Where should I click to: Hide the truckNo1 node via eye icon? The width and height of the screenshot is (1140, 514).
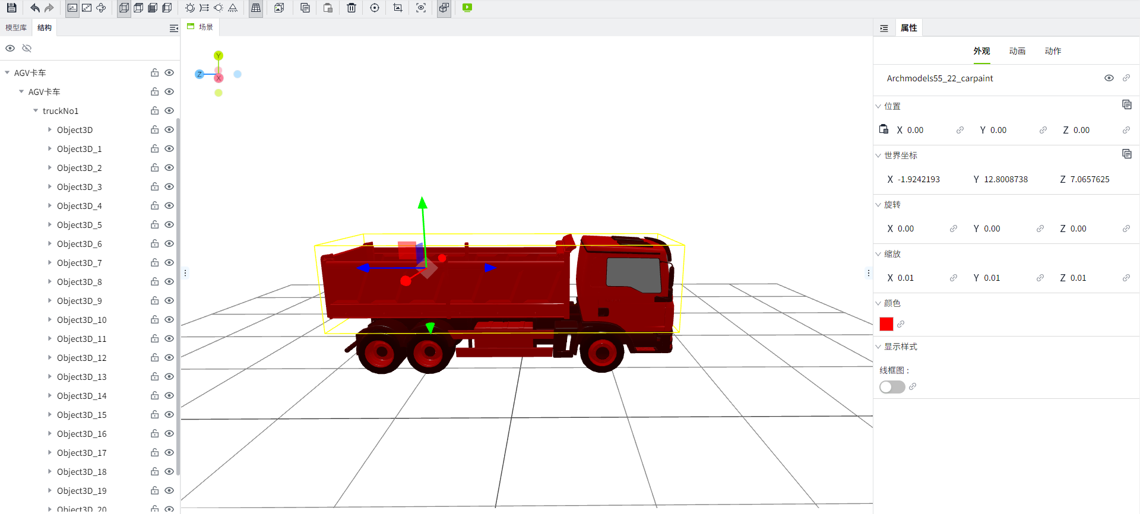169,111
